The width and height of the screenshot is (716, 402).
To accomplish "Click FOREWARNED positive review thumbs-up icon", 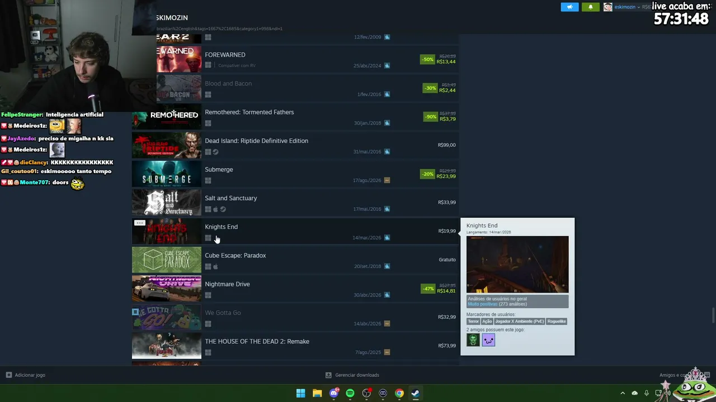I will pos(387,65).
